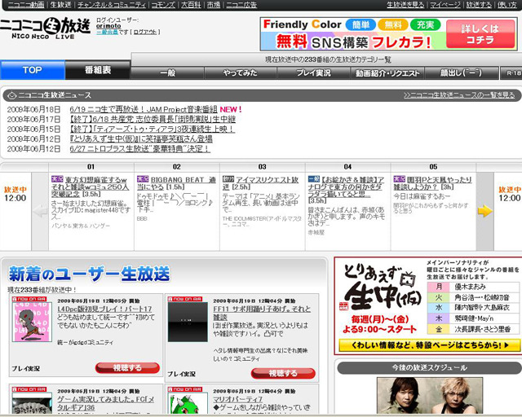This screenshot has width=522, height=417.
Task: Select the R-18 category tab
Action: 512,73
